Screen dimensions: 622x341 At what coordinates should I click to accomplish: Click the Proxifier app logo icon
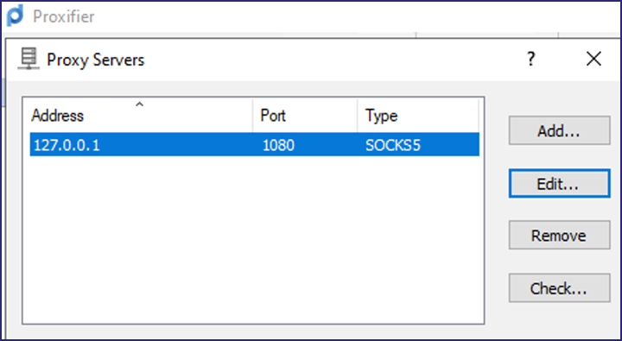click(x=16, y=16)
